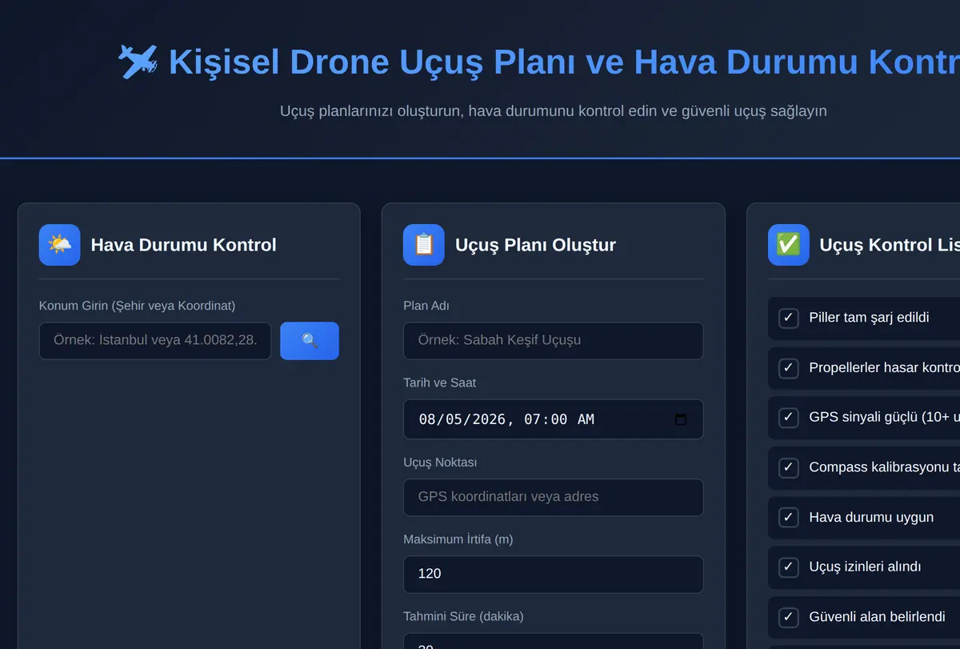Click the weather sun-cloud icon in Hava Durumu Kontrol
The width and height of the screenshot is (960, 649).
pyautogui.click(x=59, y=245)
